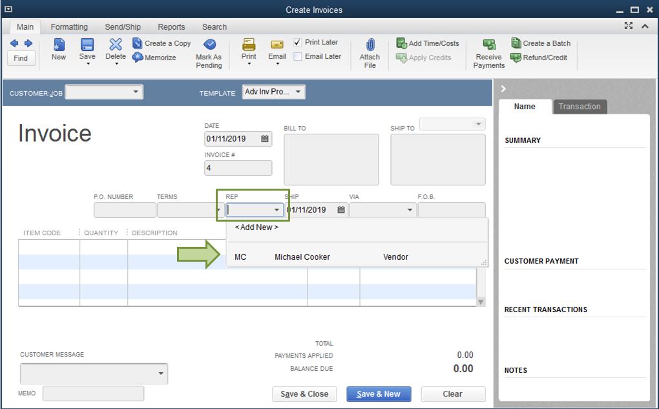
Task: Select the Create a Copy icon
Action: (162, 43)
